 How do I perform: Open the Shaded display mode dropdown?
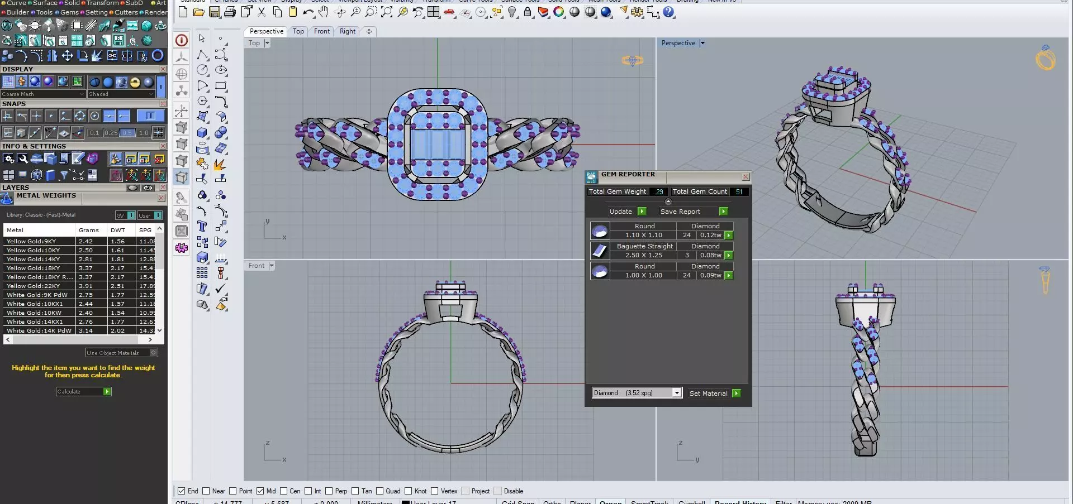coord(121,94)
